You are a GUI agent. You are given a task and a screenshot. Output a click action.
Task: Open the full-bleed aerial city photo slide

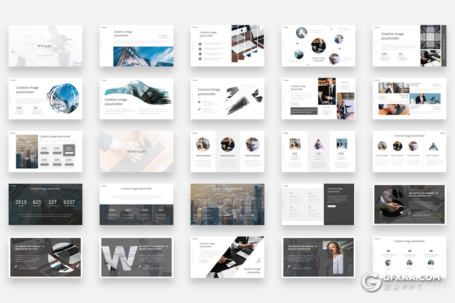coord(227,204)
